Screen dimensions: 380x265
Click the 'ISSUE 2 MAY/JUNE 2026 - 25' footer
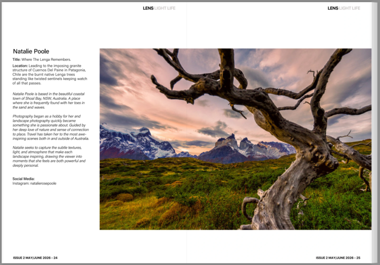[x=338, y=258]
